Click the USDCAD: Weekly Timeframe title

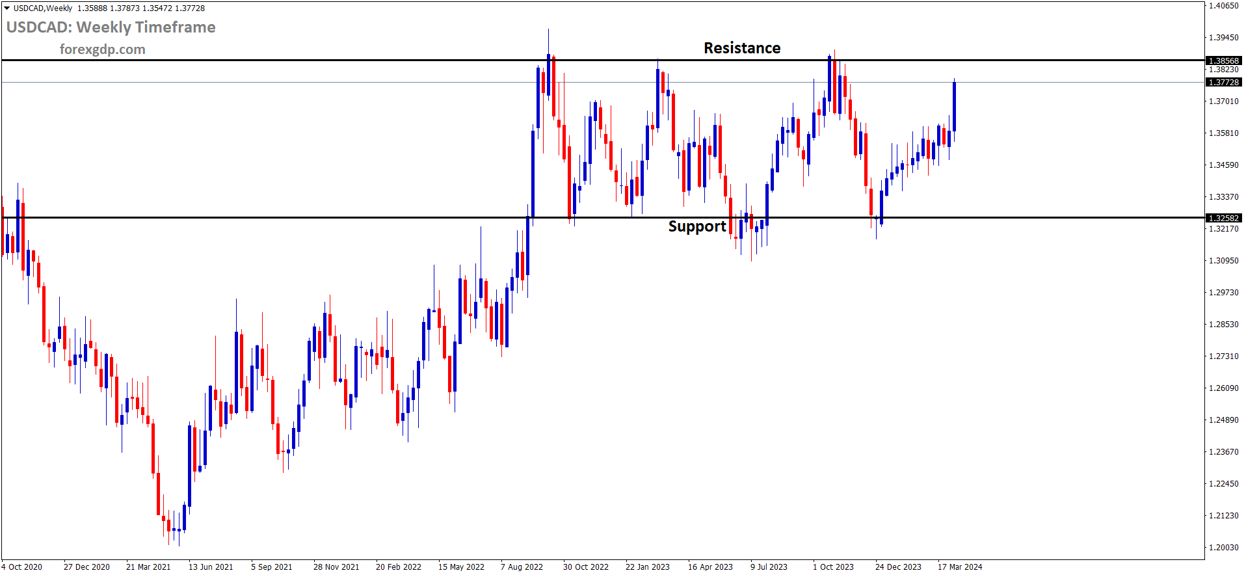(x=111, y=27)
